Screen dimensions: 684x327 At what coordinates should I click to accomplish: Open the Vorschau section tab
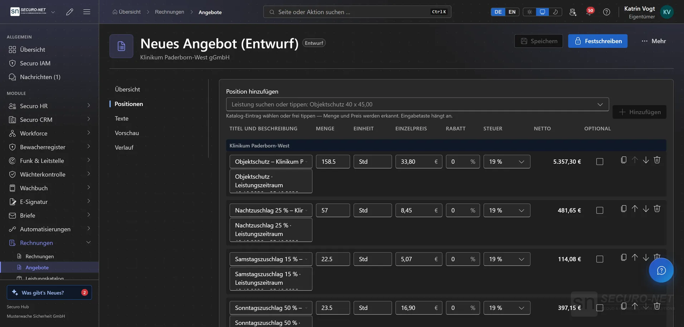click(127, 133)
